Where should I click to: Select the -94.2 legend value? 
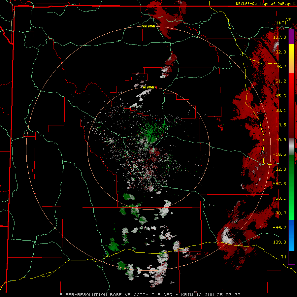pos(280,228)
